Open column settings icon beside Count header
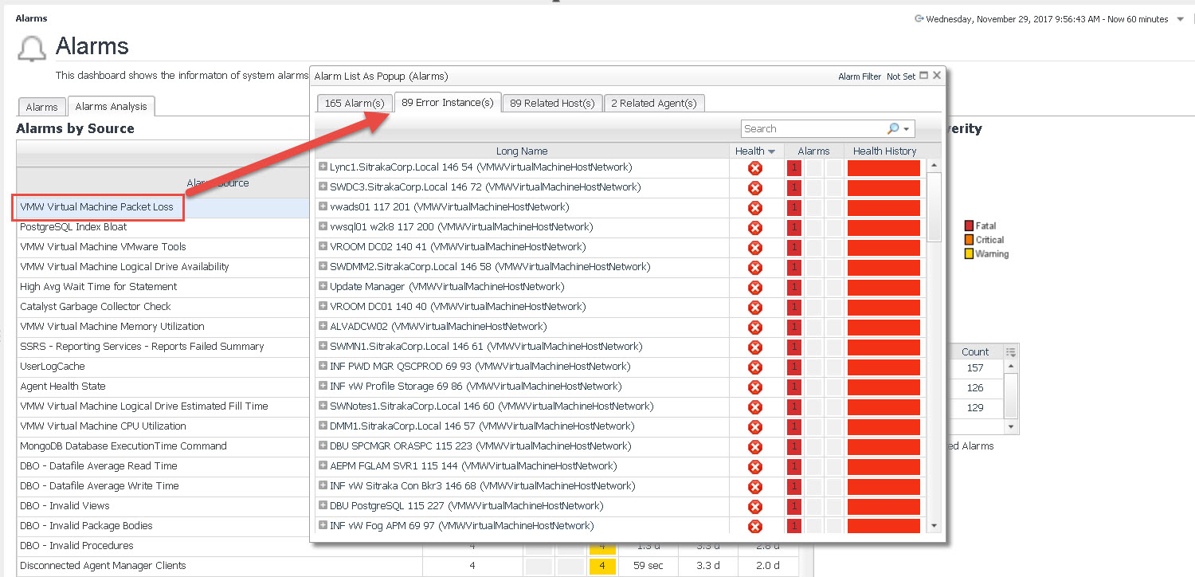This screenshot has height=577, width=1195. click(1011, 352)
